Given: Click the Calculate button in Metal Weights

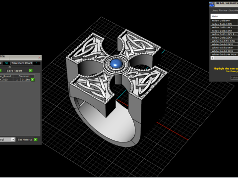Looking at the screenshot, I should click(235, 78).
